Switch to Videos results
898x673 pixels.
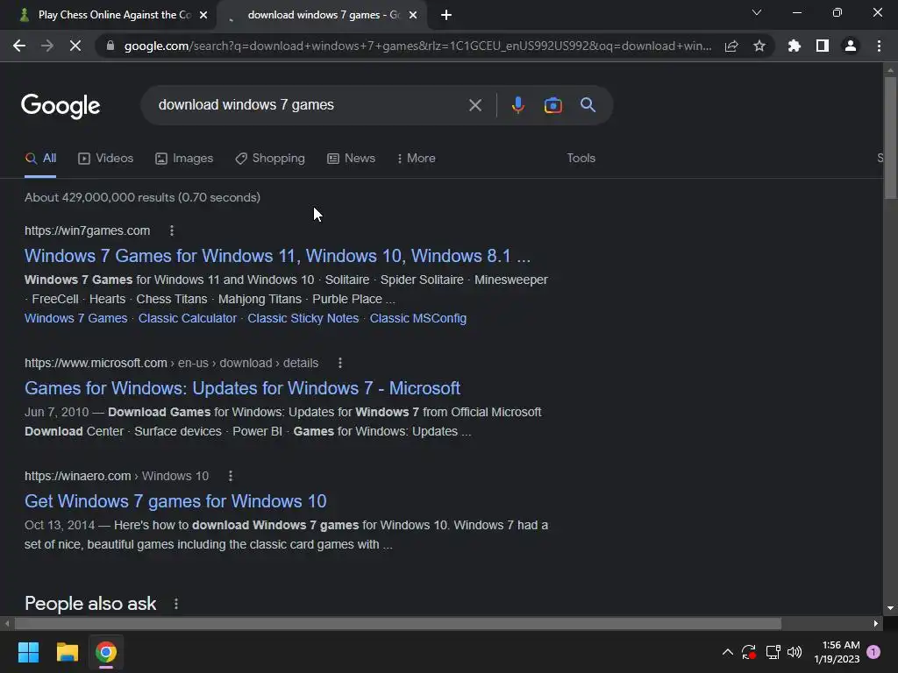click(x=105, y=159)
